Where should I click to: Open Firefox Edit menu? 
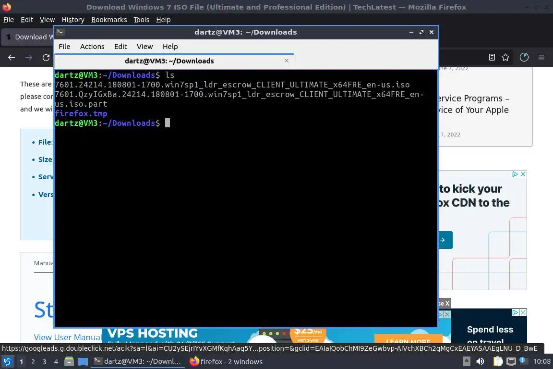[x=27, y=20]
